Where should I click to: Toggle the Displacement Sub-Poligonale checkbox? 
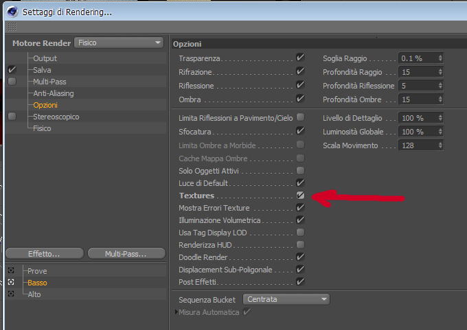click(x=300, y=270)
